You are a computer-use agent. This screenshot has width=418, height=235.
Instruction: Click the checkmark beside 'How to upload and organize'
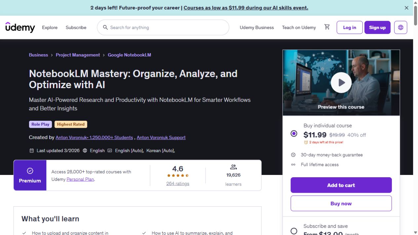point(24,233)
